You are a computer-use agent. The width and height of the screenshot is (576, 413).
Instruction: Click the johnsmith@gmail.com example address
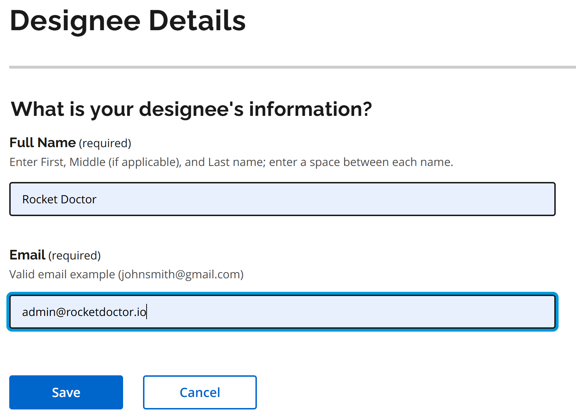[x=181, y=274]
